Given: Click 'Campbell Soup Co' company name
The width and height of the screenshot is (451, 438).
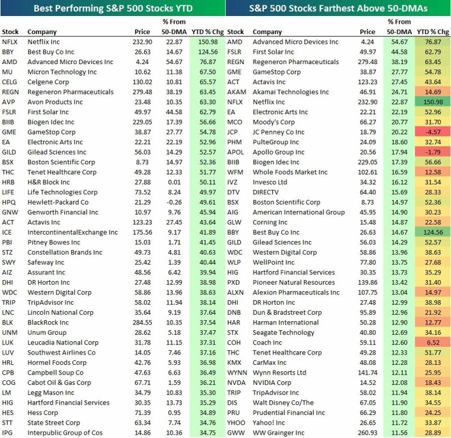Looking at the screenshot, I should pos(56,373).
